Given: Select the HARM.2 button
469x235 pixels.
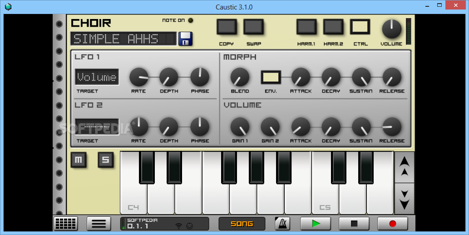Looking at the screenshot, I should pyautogui.click(x=333, y=27).
